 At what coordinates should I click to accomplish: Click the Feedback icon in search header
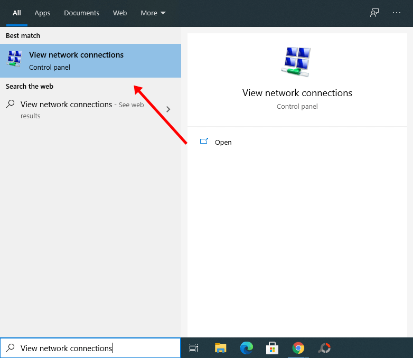click(374, 13)
